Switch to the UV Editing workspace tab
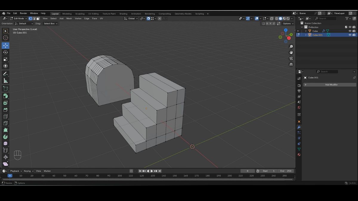Viewport: 358px width, 201px height. 93,14
